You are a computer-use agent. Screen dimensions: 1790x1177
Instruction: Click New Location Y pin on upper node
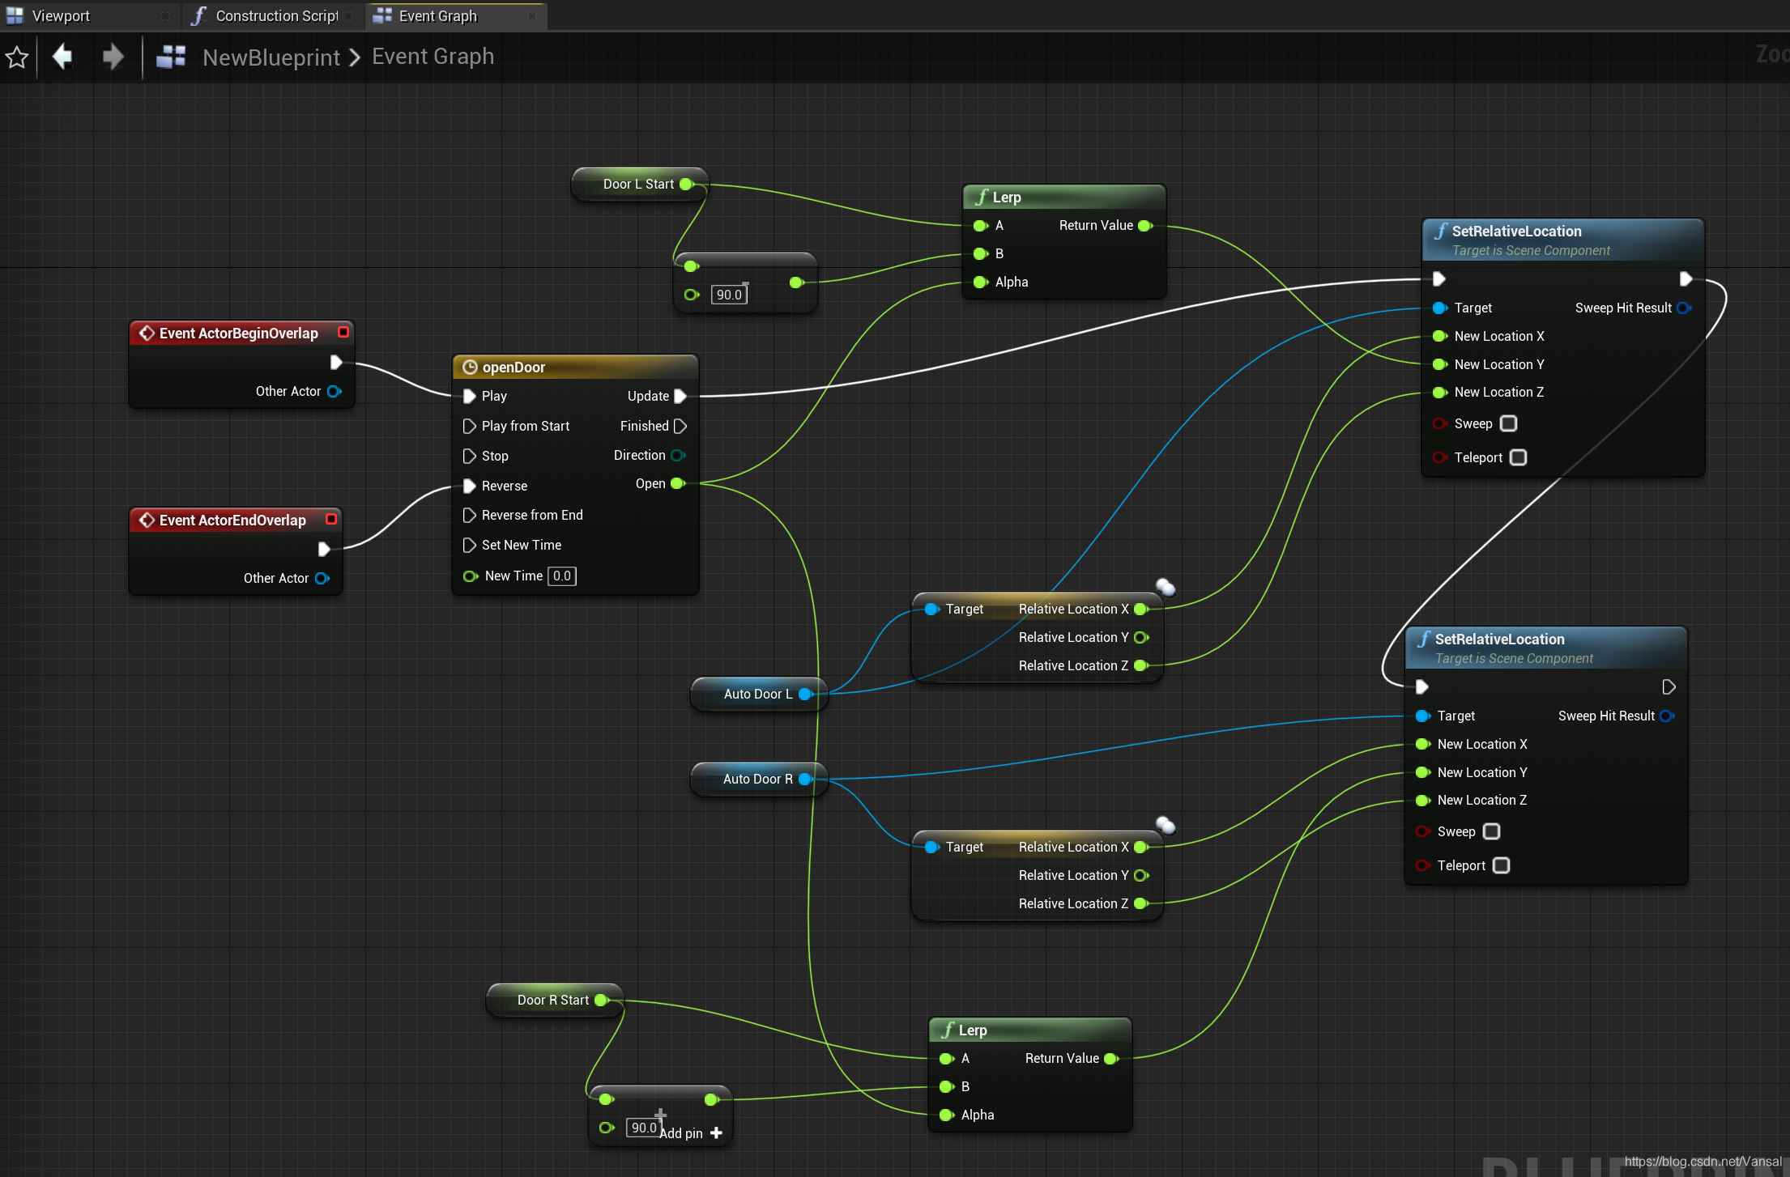(x=1440, y=364)
